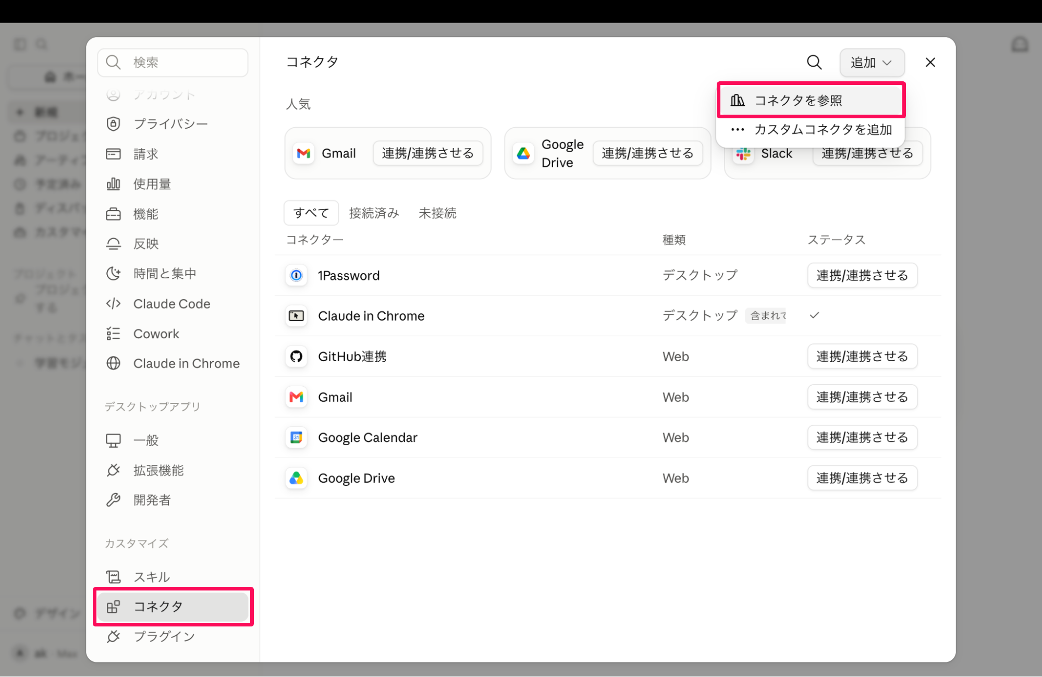The height and width of the screenshot is (677, 1042).
Task: Click the monitor icon beside 一般
Action: click(x=113, y=440)
